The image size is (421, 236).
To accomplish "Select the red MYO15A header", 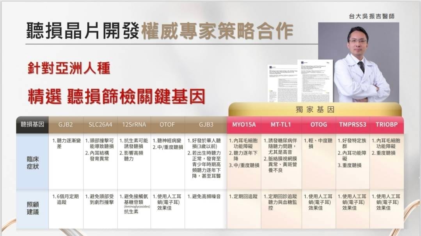I will click(x=244, y=125).
